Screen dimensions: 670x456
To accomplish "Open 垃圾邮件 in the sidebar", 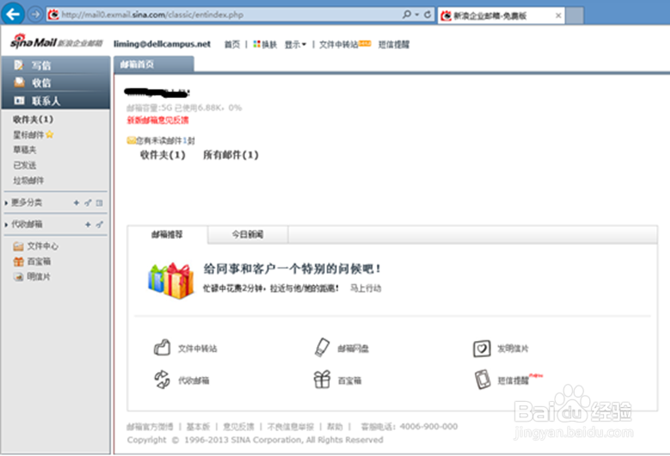I will point(28,180).
